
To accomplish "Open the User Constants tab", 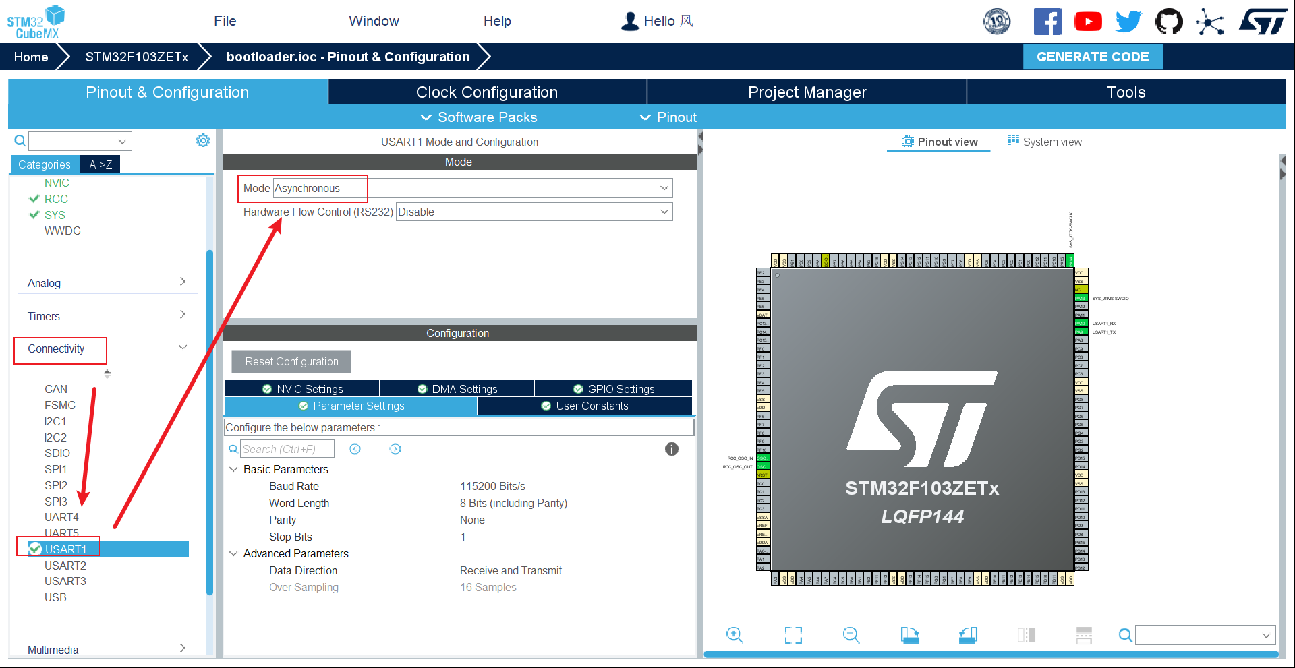I will coord(585,406).
